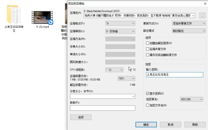Open the 压缩格式 7z dropdown
Screen dimensions: 208x130
coord(120,23)
